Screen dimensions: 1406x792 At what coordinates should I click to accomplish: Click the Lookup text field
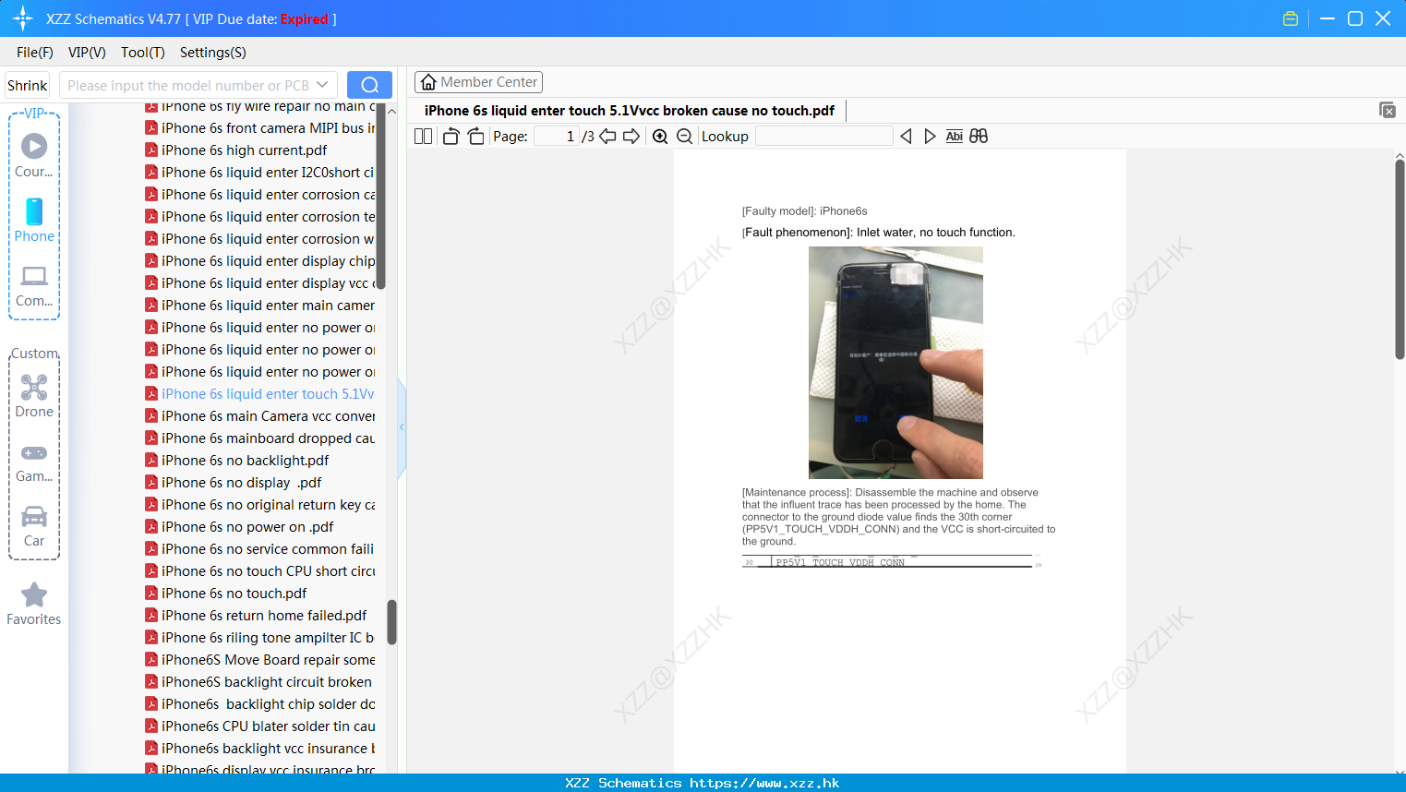coord(823,137)
